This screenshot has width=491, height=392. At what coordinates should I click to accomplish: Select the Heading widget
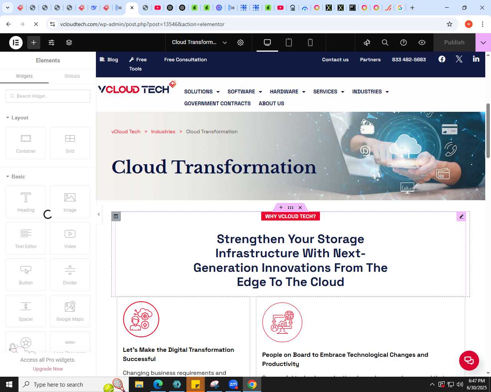pos(26,202)
